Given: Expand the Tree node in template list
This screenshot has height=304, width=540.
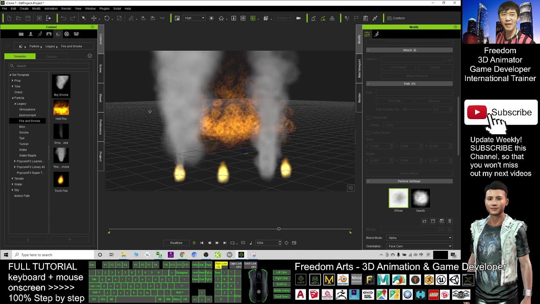Looking at the screenshot, I should [x=13, y=86].
